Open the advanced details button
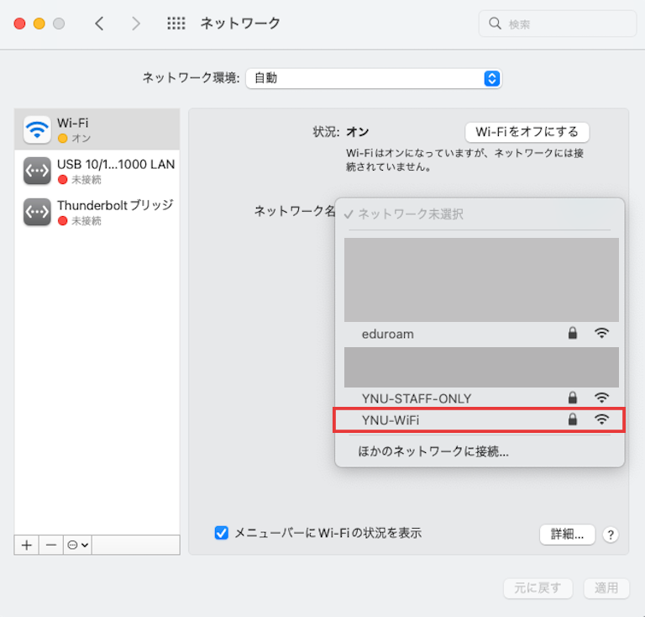 tap(567, 535)
